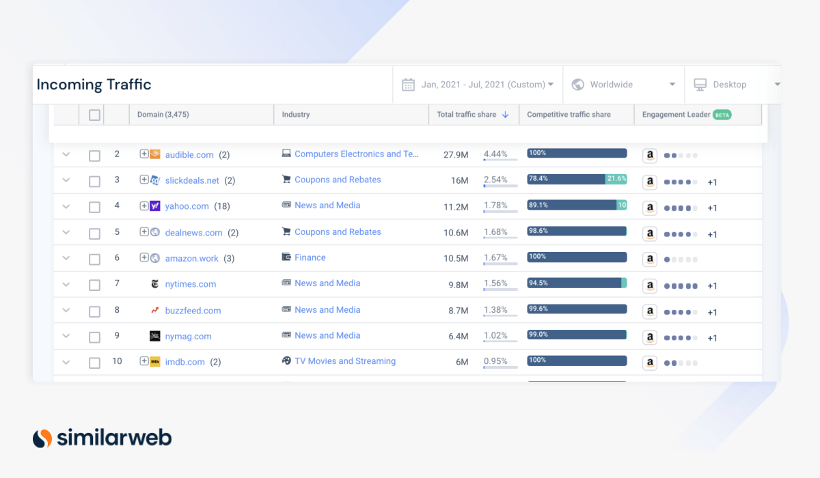Toggle the select-all checkbox in table header
820x478 pixels.
pos(94,115)
